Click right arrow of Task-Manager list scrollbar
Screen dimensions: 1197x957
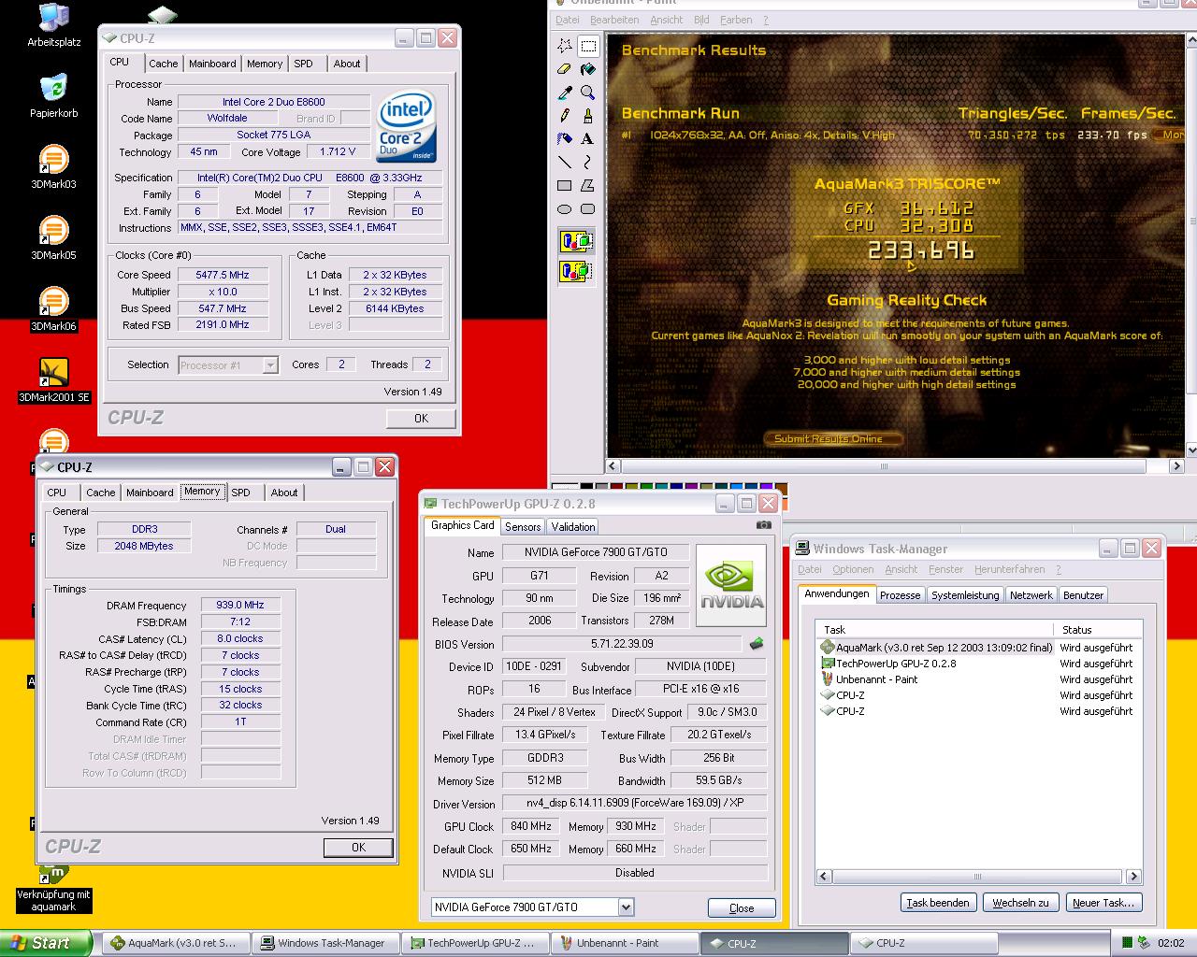point(1133,877)
